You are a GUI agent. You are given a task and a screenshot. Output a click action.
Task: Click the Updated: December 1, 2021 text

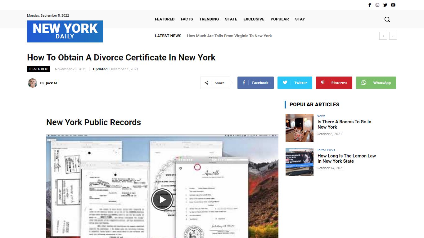click(x=115, y=69)
